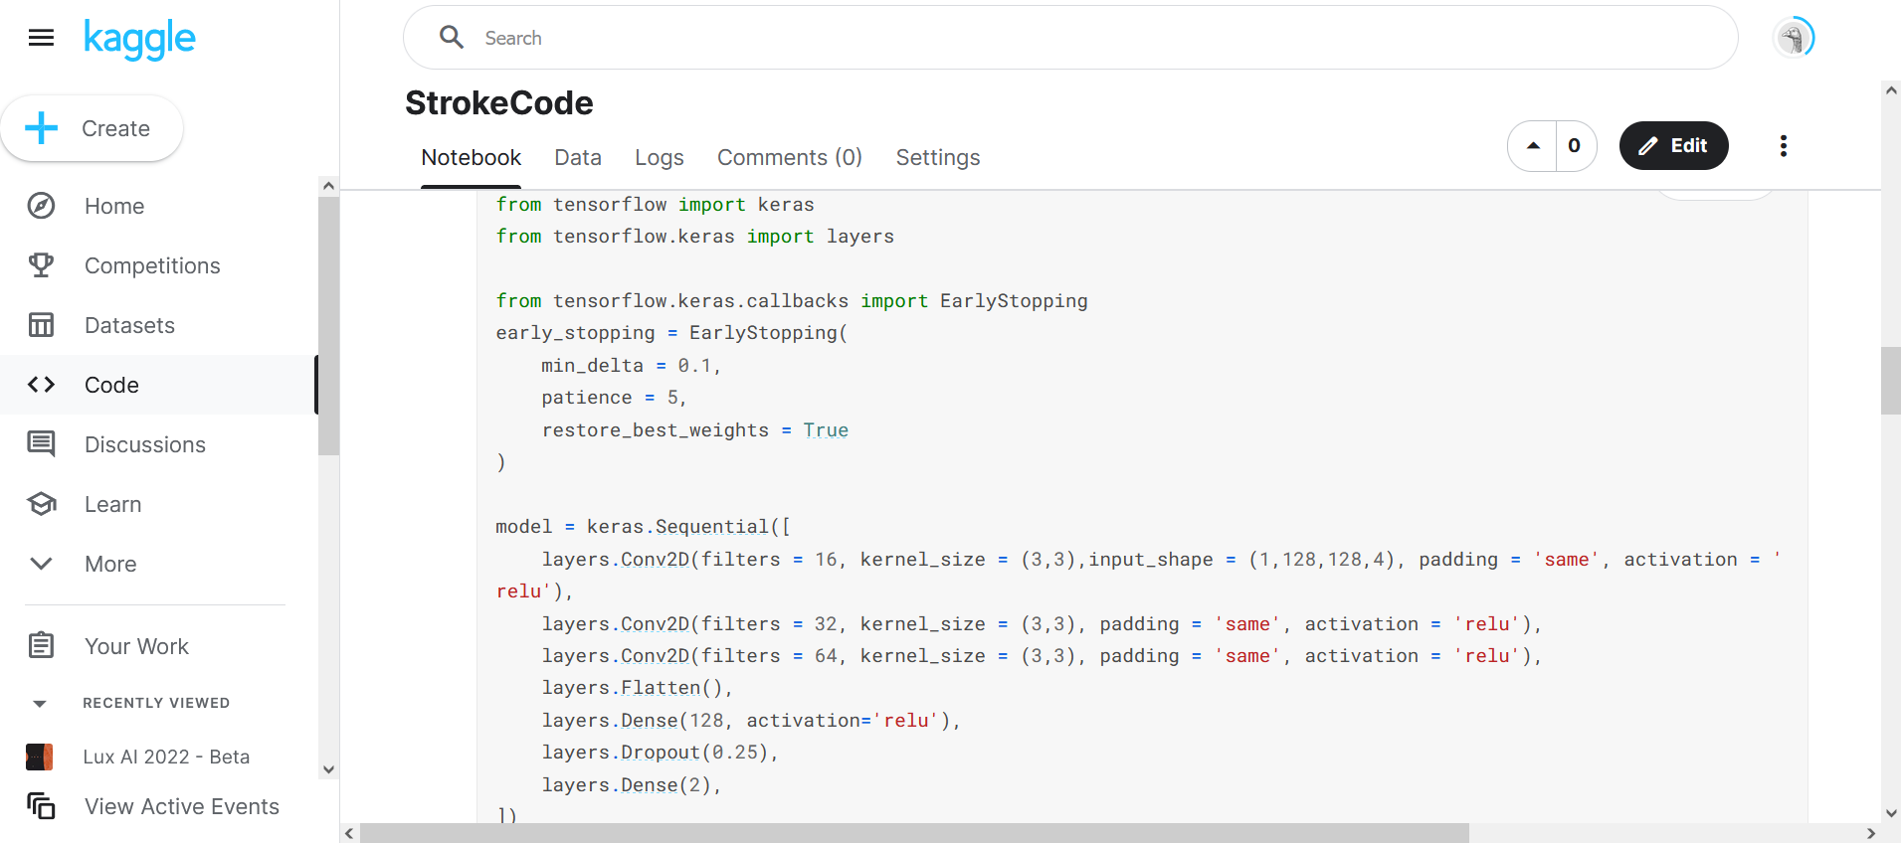Switch to the Data tab
Screen dimensions: 1901x843
click(x=578, y=157)
